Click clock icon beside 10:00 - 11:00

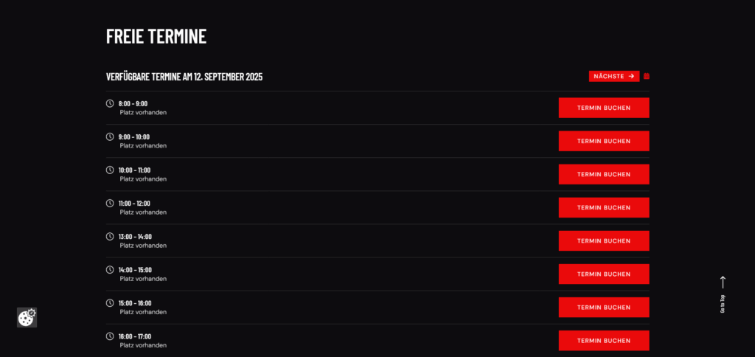pyautogui.click(x=110, y=170)
